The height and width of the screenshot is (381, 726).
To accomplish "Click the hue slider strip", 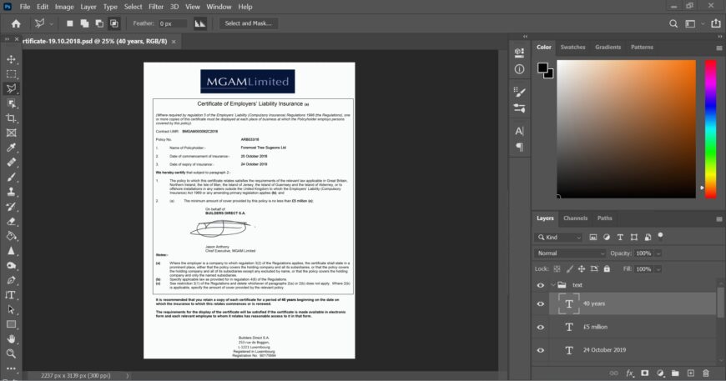I will (x=711, y=129).
